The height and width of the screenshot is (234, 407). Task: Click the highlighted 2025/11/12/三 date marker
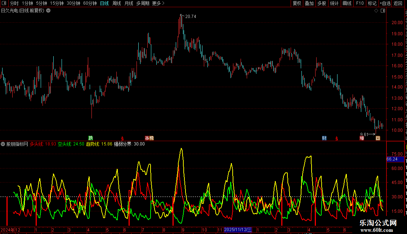238,230
